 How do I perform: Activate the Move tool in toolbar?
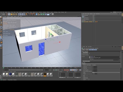(9, 14)
